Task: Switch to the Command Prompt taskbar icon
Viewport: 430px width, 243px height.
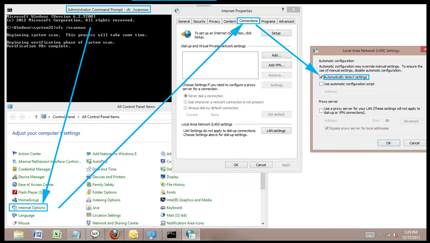Action: (171, 234)
